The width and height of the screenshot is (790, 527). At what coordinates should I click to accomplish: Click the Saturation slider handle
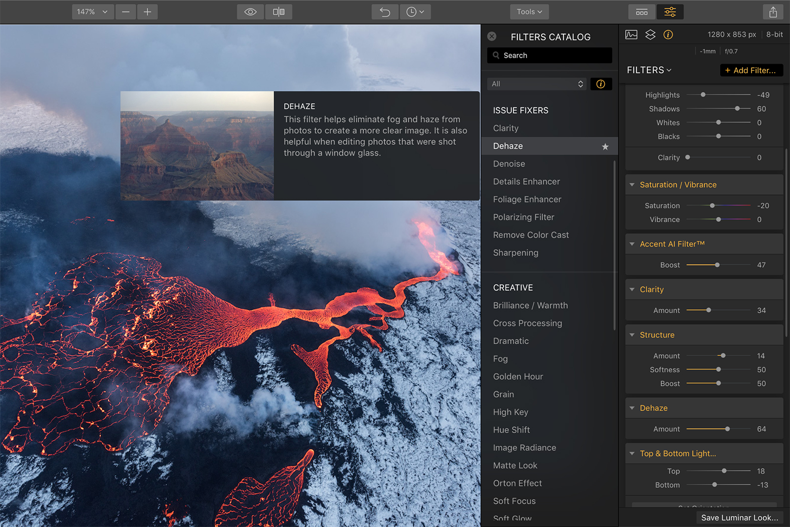[712, 205]
